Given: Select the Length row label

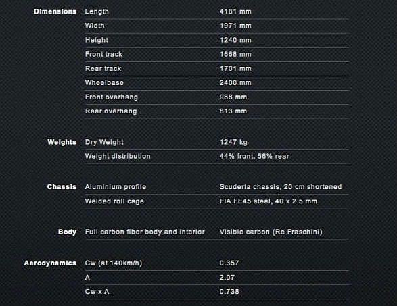Looking at the screenshot, I should click(x=97, y=11).
